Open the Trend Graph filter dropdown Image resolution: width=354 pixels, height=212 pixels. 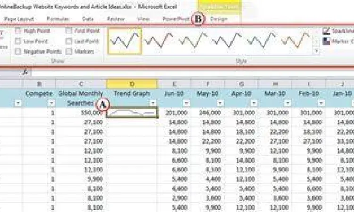152,103
